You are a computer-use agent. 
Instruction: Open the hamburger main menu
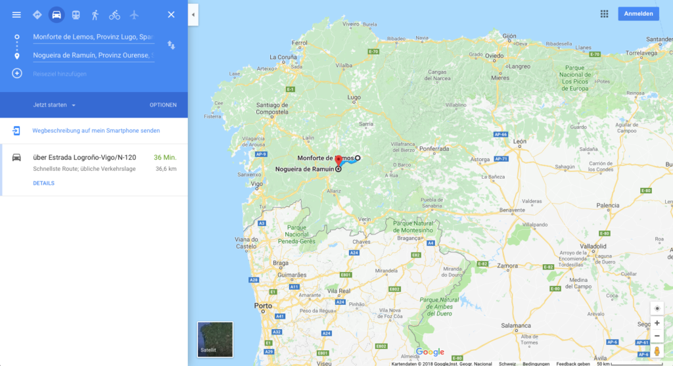click(16, 14)
